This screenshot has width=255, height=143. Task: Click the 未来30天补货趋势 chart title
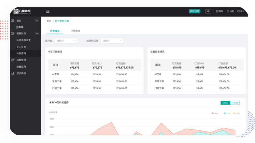(59, 103)
